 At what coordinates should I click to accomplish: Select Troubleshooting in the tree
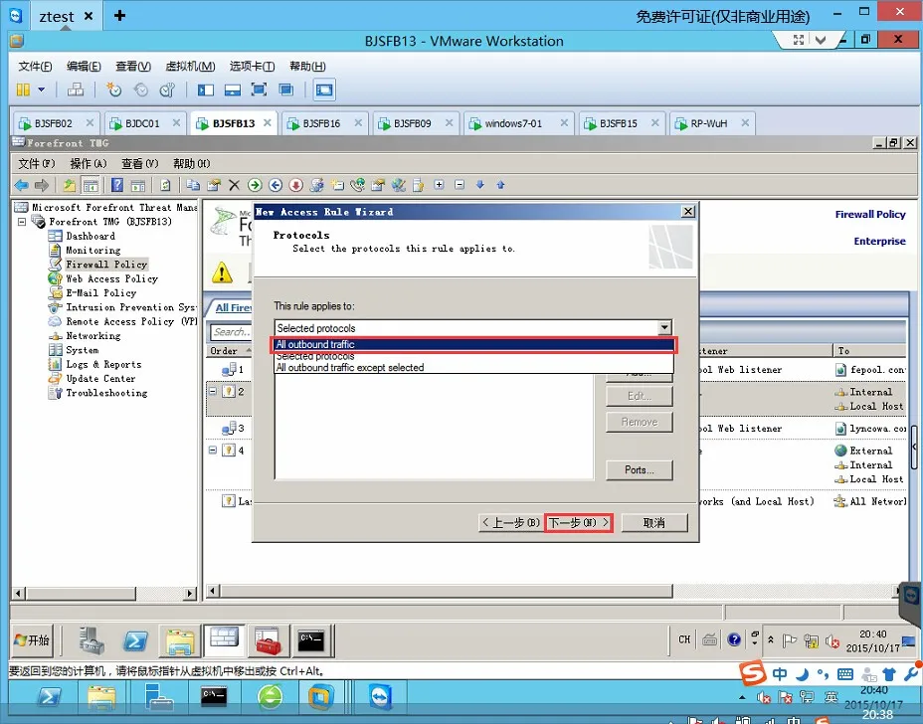tap(106, 393)
